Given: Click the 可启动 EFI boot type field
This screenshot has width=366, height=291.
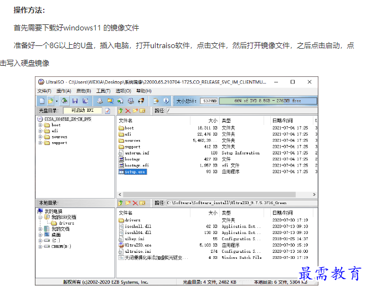Looking at the screenshot, I should pyautogui.click(x=83, y=111).
